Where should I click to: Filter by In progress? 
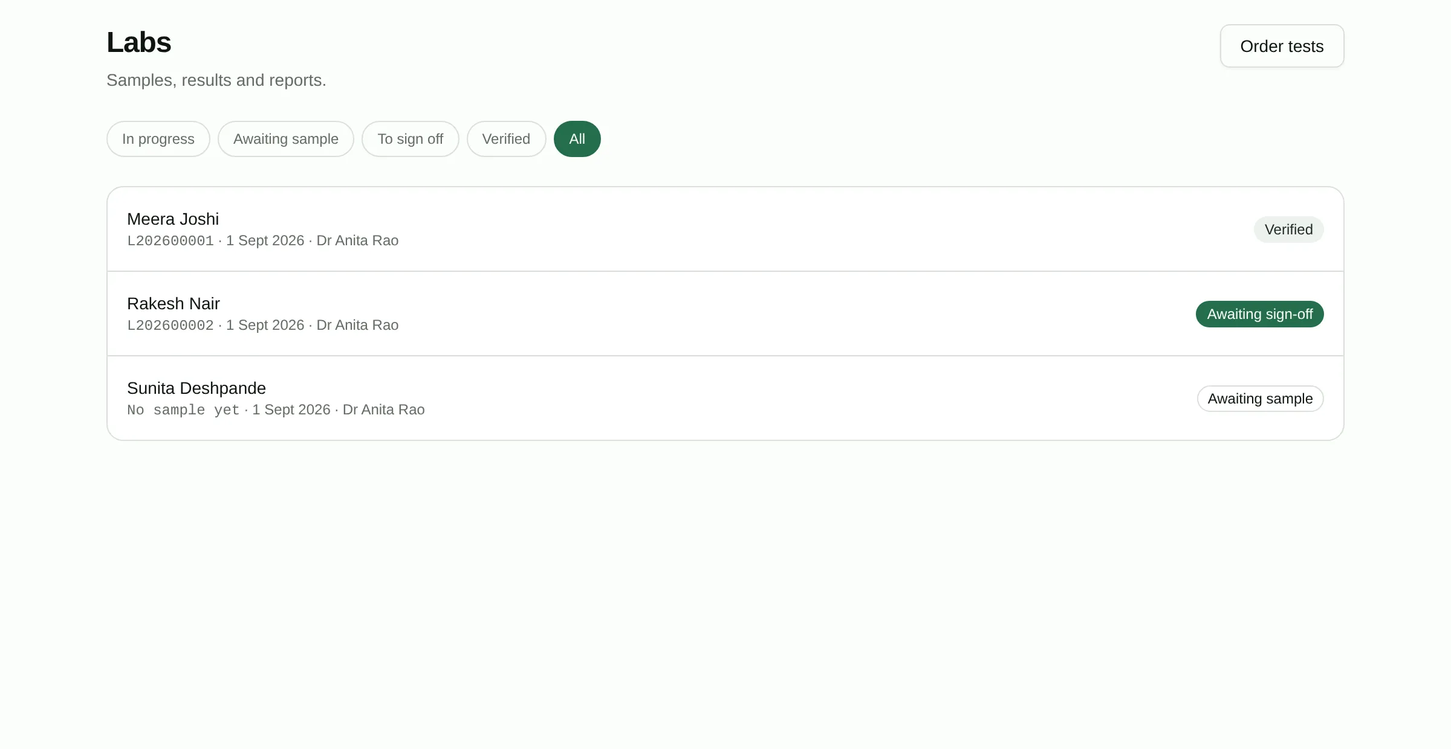click(x=158, y=139)
